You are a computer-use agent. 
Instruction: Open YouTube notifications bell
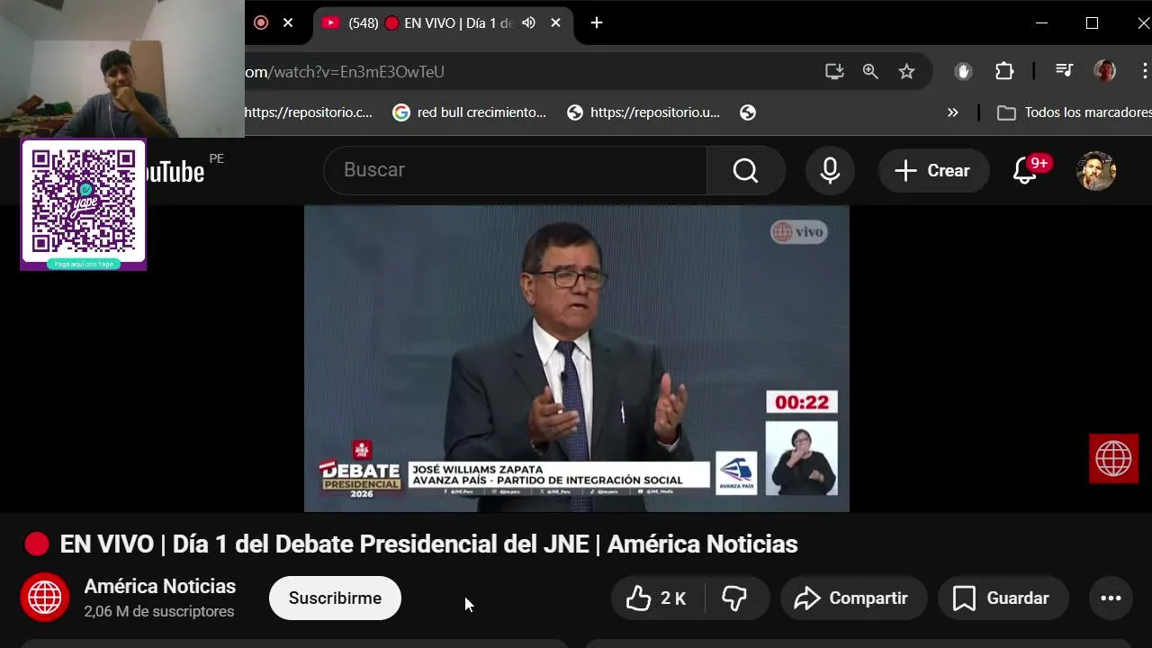coord(1025,170)
